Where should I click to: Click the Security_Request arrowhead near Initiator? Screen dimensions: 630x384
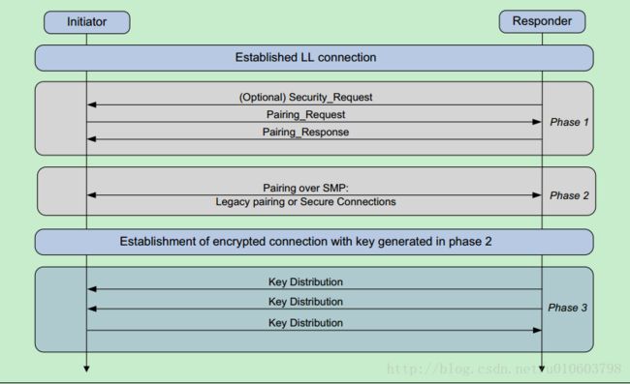tap(92, 104)
